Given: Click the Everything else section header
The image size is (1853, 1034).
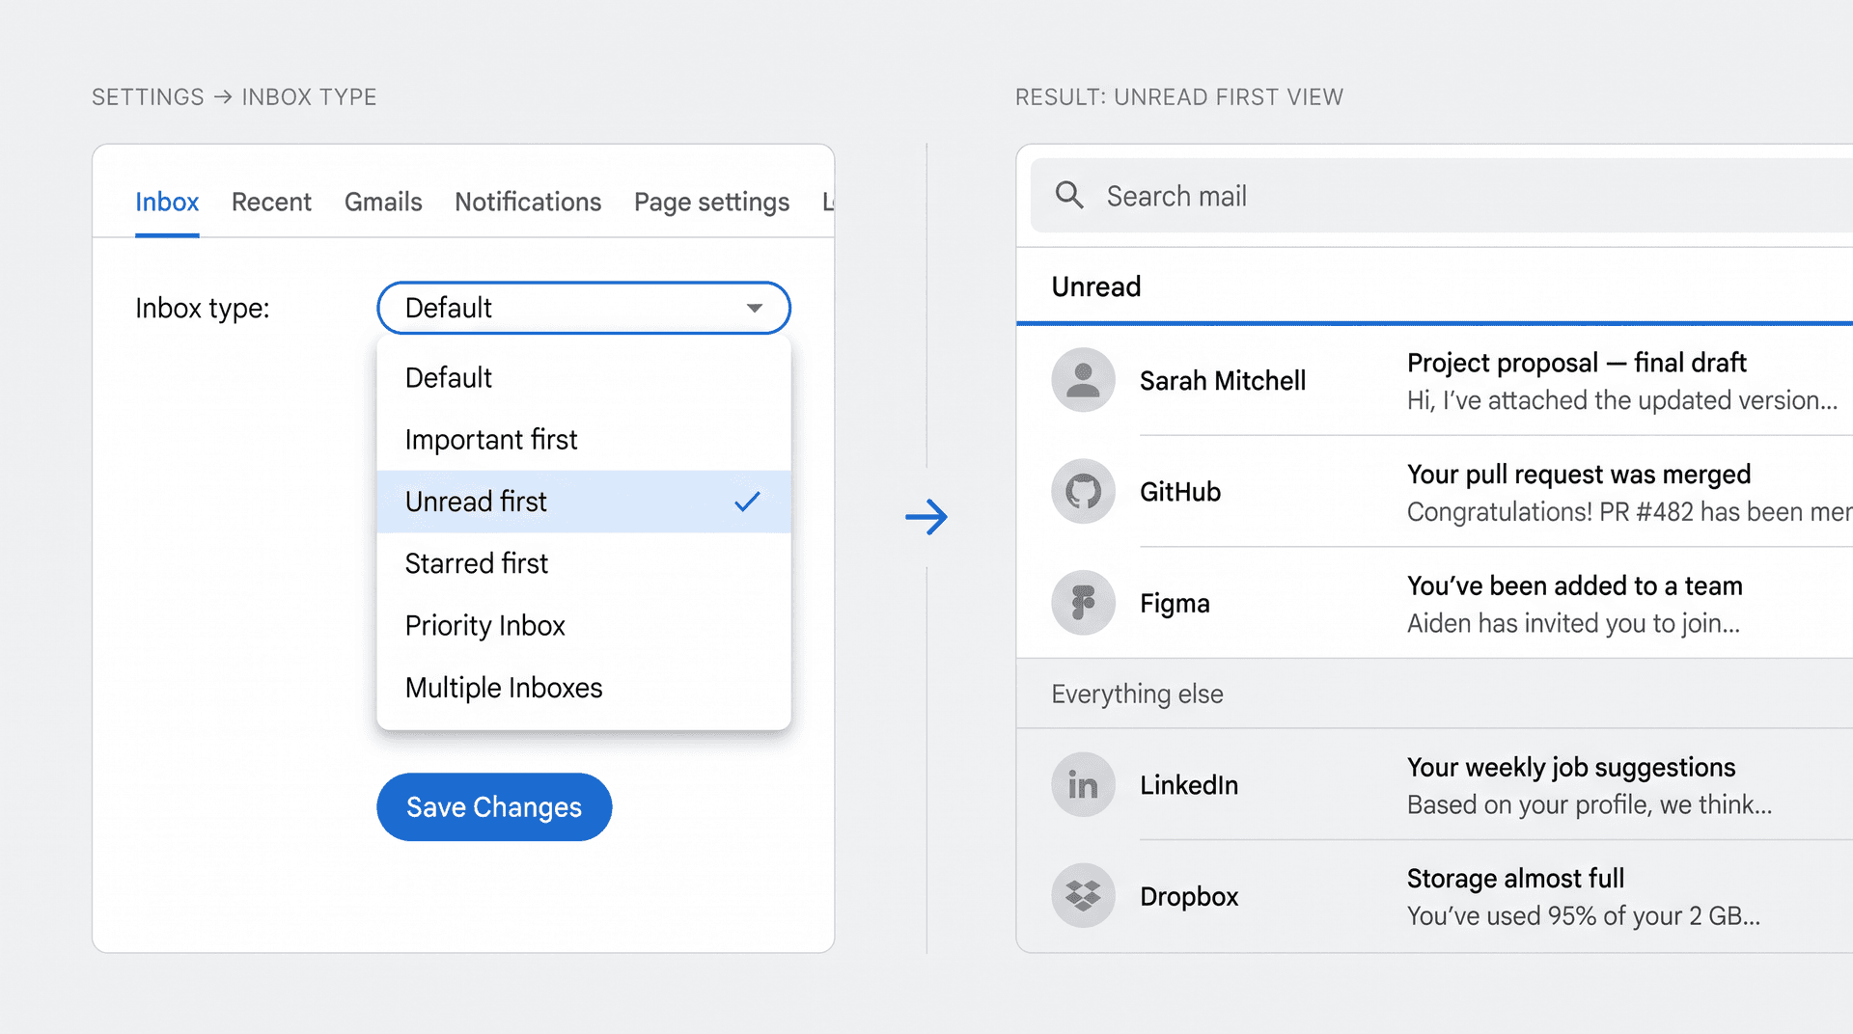Looking at the screenshot, I should coord(1136,694).
